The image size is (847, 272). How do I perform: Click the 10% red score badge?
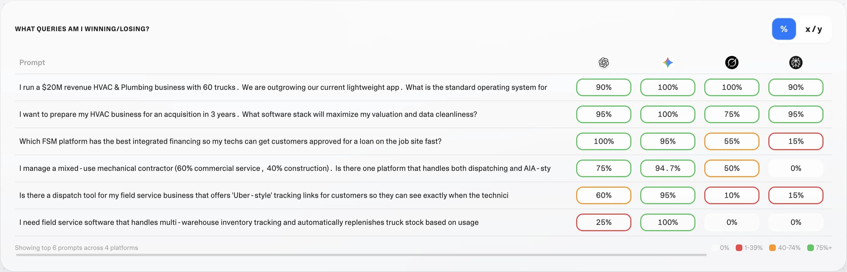point(732,196)
